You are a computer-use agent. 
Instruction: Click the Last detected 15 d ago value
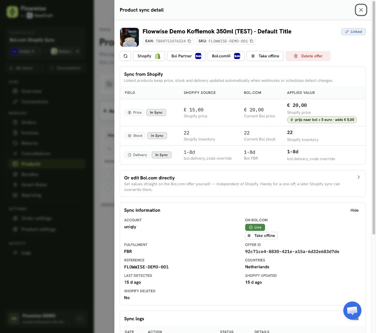[x=132, y=282]
